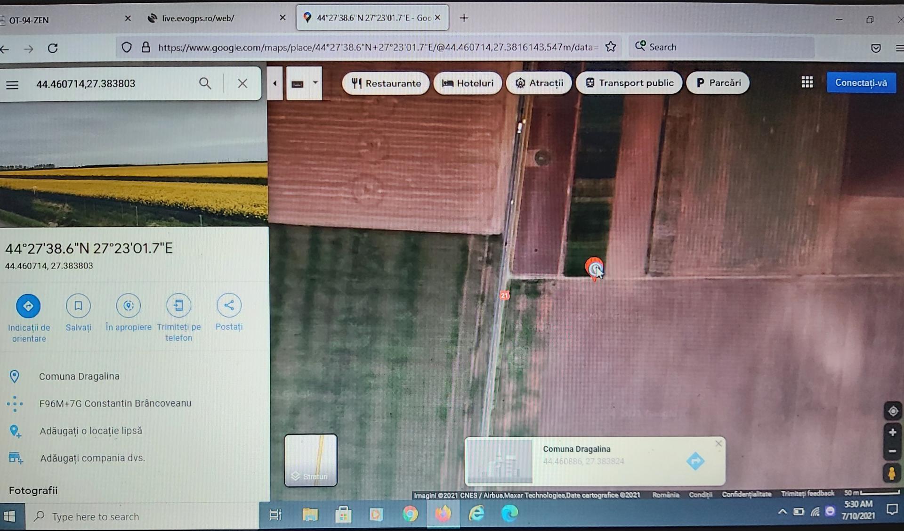Collapse the side panel arrow
The width and height of the screenshot is (904, 531).
[275, 84]
